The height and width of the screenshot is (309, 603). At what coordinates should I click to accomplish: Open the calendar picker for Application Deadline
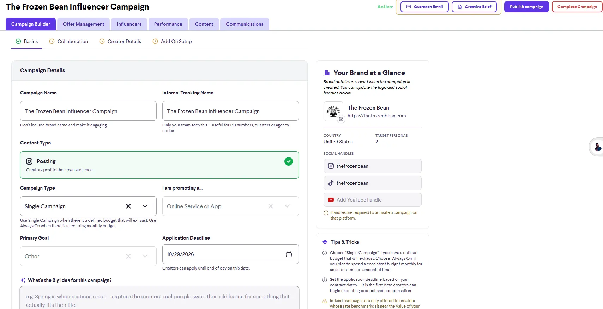click(289, 254)
